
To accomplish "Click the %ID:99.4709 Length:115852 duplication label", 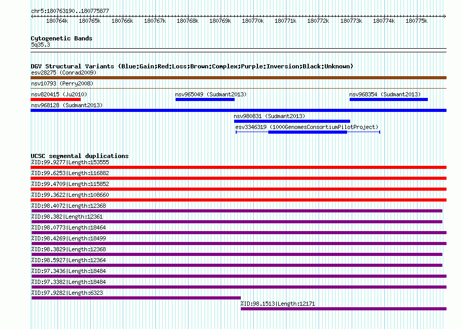I will pos(70,184).
